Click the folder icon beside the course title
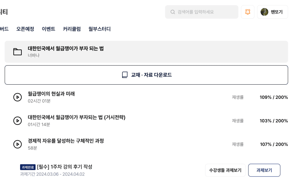The width and height of the screenshot is (305, 186). [x=17, y=52]
